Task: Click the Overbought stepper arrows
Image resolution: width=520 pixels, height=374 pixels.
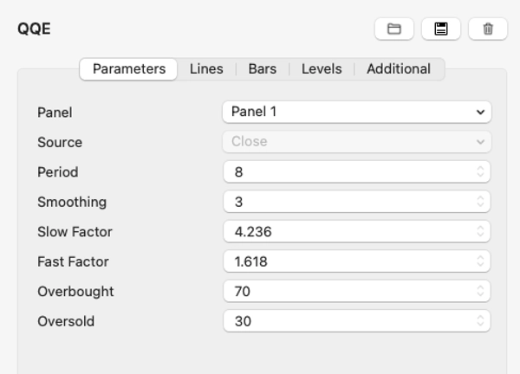Action: 480,292
